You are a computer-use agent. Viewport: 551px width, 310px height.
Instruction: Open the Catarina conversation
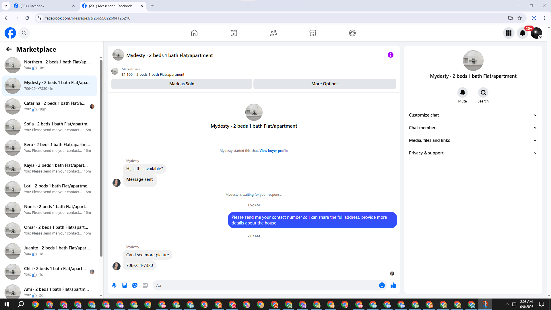[x=49, y=106]
